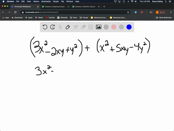The height and width of the screenshot is (131, 174).
Task: Open the Bookmarks menu
Action: pyautogui.click(x=46, y=1)
